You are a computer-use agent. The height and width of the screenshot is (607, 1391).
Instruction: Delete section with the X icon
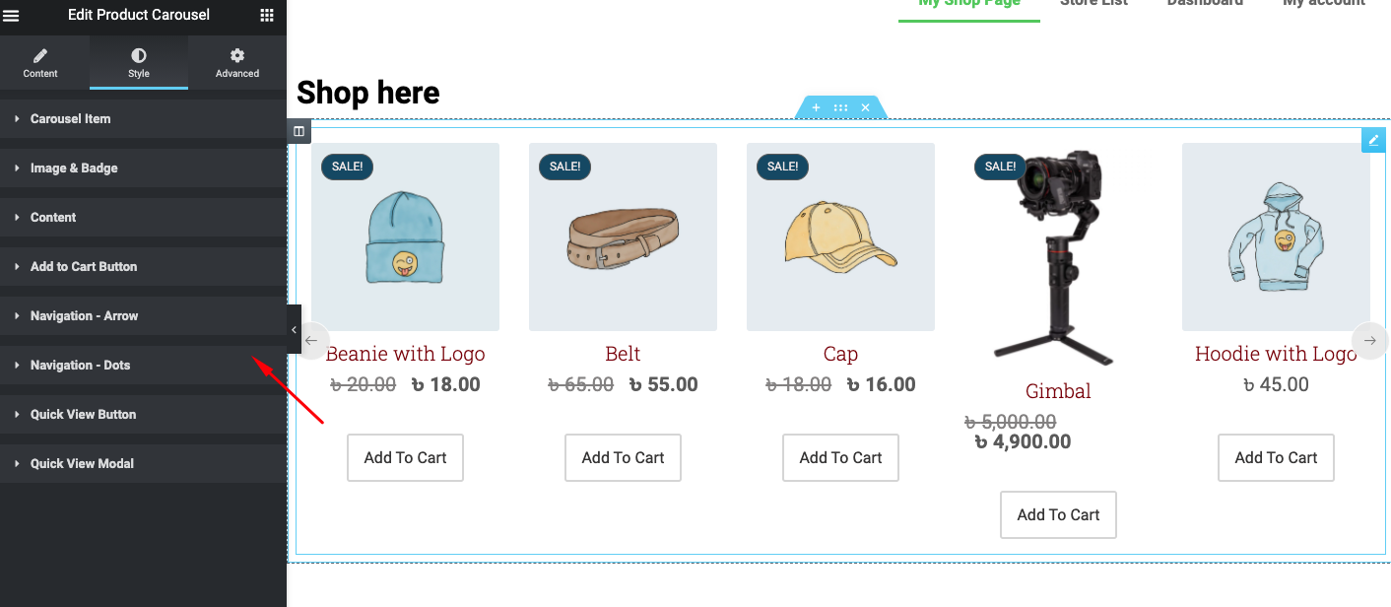[x=865, y=107]
